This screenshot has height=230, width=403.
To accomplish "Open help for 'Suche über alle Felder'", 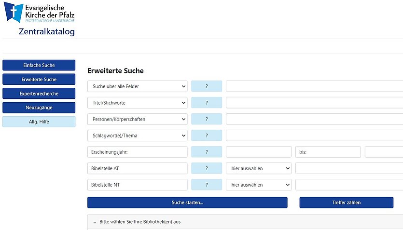I will coord(207,86).
